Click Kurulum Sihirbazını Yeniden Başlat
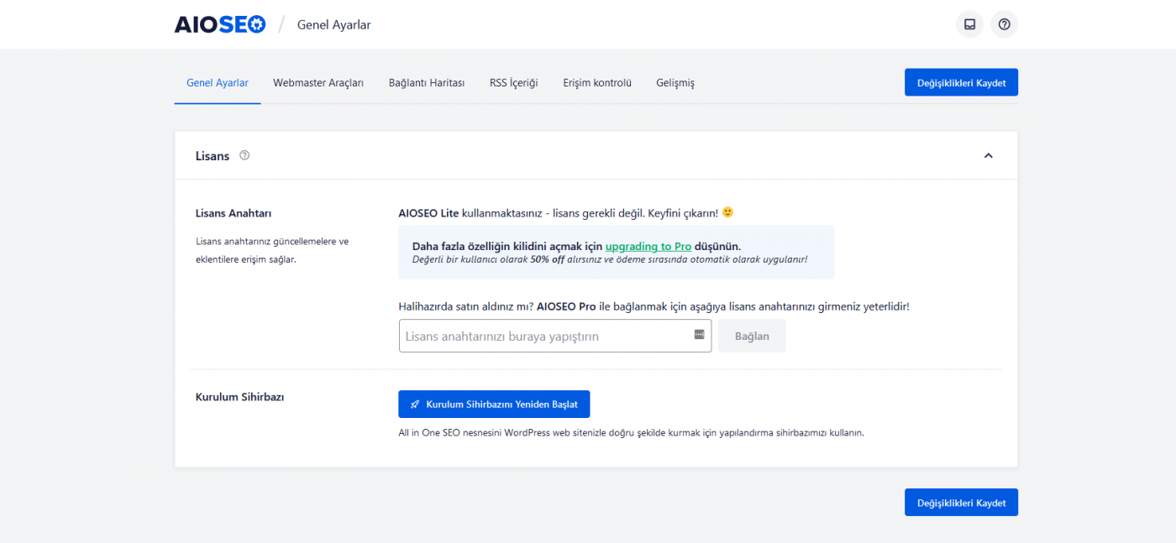Image resolution: width=1176 pixels, height=543 pixels. point(494,404)
